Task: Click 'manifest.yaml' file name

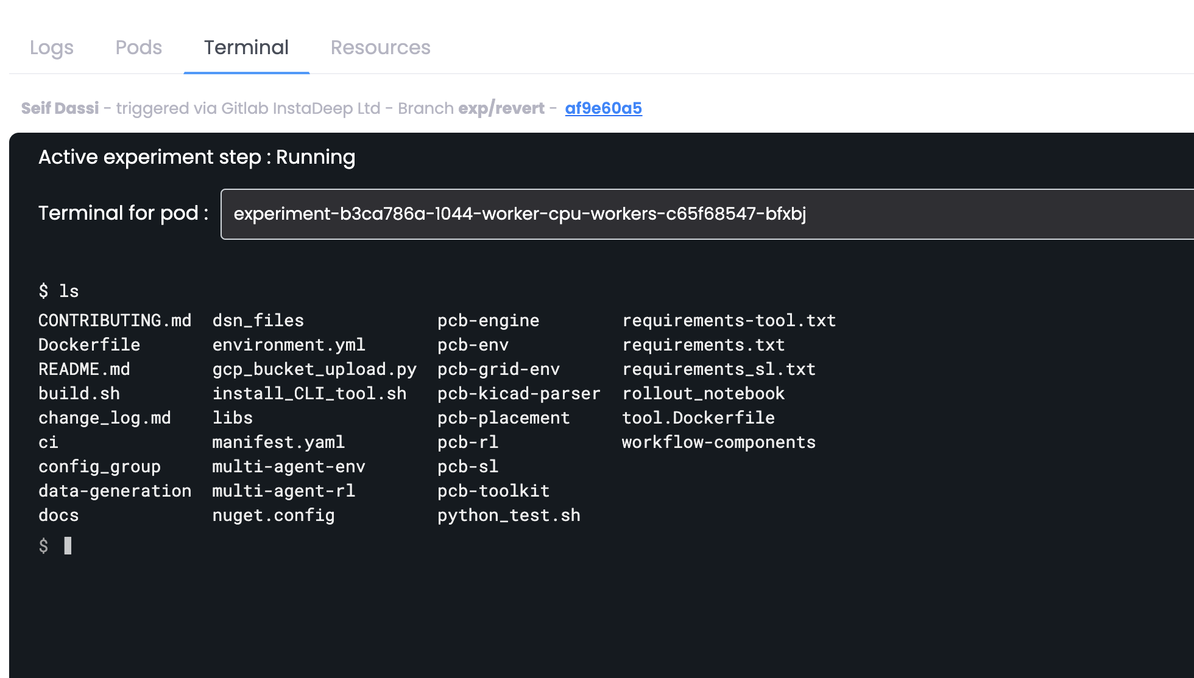Action: (x=278, y=442)
